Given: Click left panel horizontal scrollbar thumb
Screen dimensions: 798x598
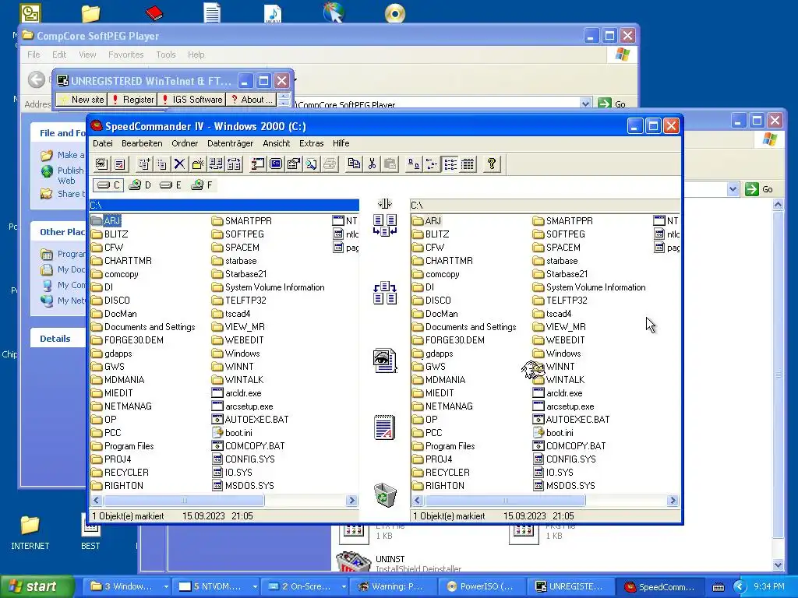Looking at the screenshot, I should (183, 501).
